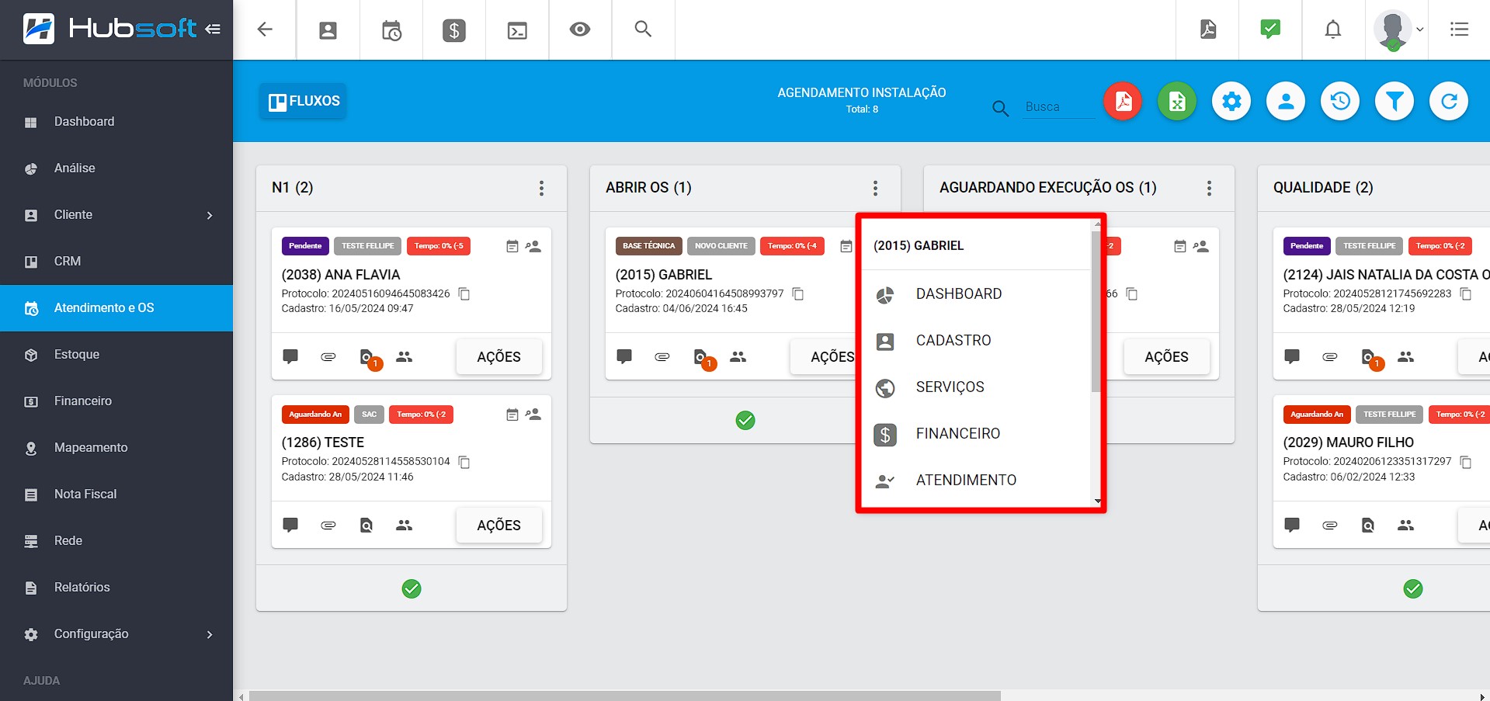Copy TESTE card protocol number
1490x701 pixels.
pyautogui.click(x=464, y=462)
